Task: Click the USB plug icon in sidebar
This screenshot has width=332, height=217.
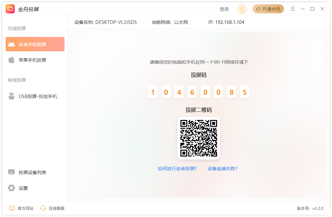Action: [11, 96]
